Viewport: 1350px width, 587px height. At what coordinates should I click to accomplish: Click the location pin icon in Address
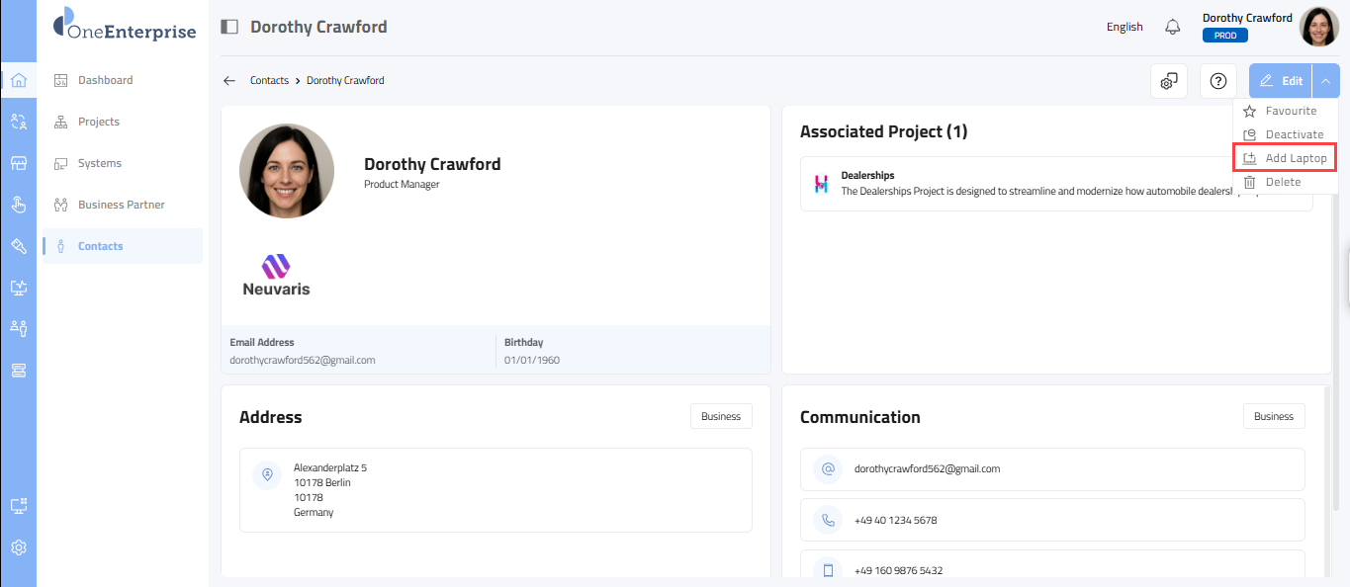[266, 475]
